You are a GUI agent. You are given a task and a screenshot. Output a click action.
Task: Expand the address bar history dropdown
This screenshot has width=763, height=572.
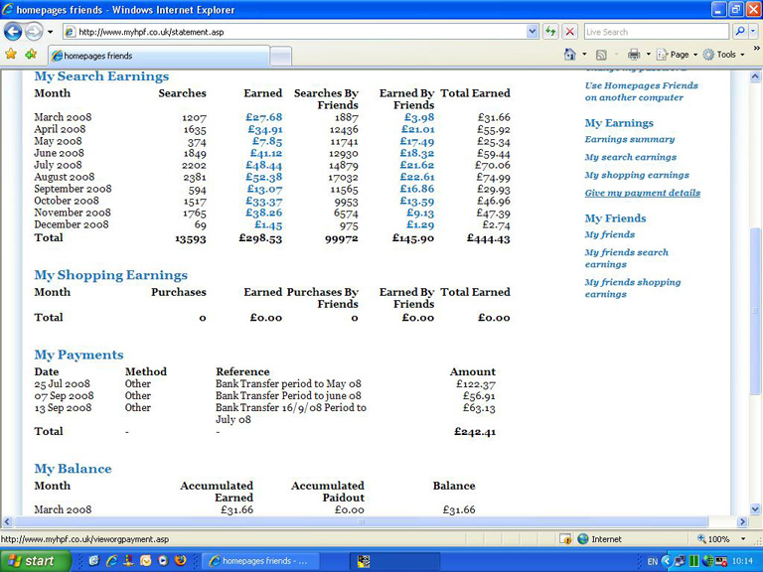pos(533,32)
